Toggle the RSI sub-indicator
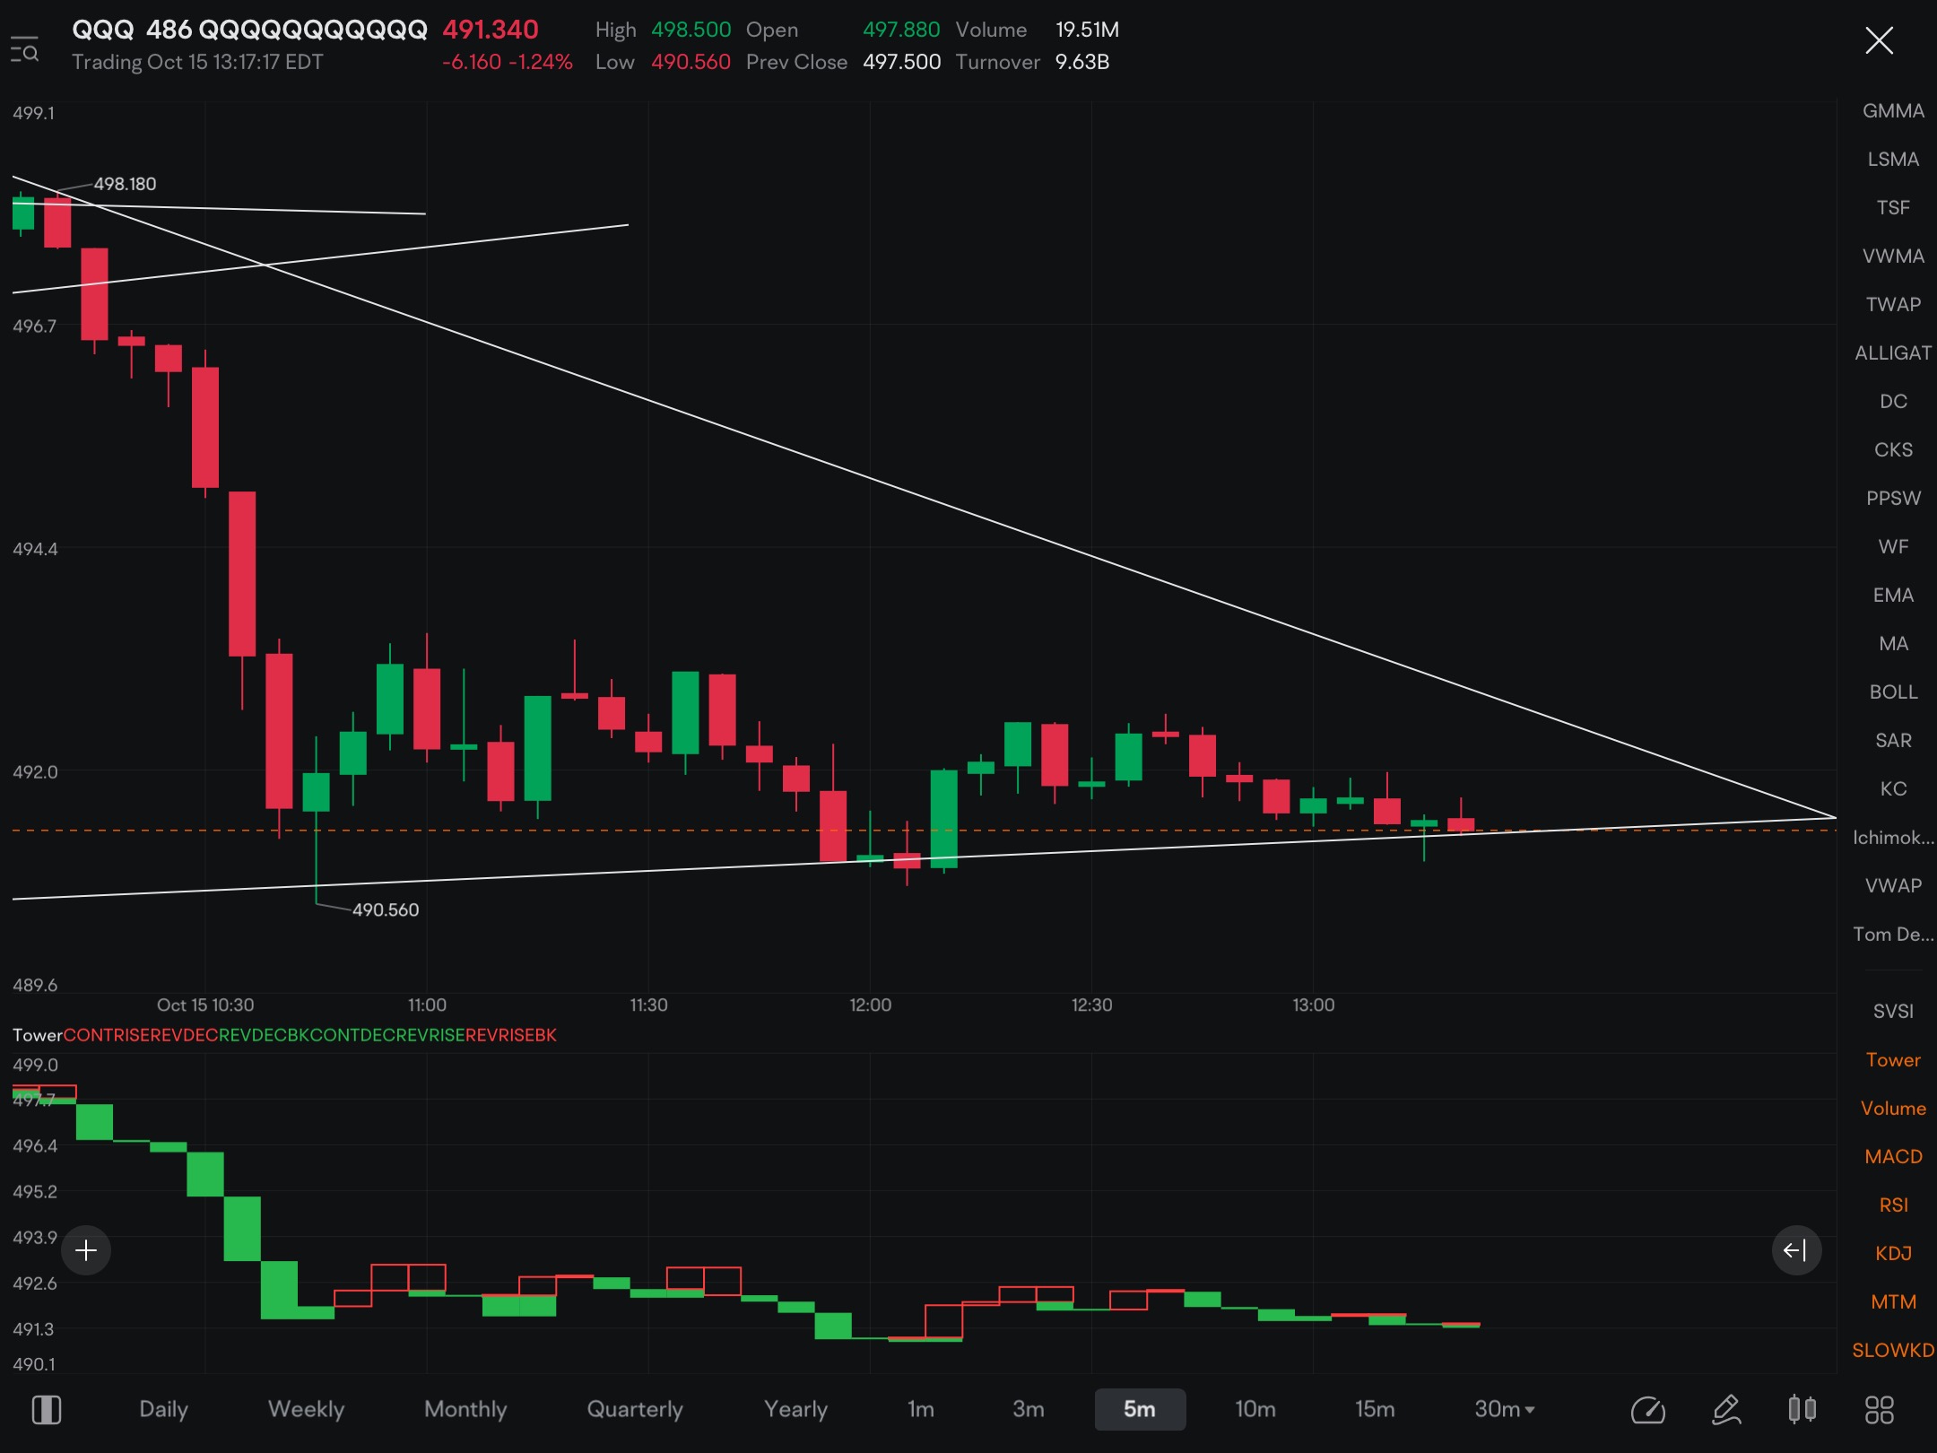The image size is (1937, 1453). tap(1893, 1205)
